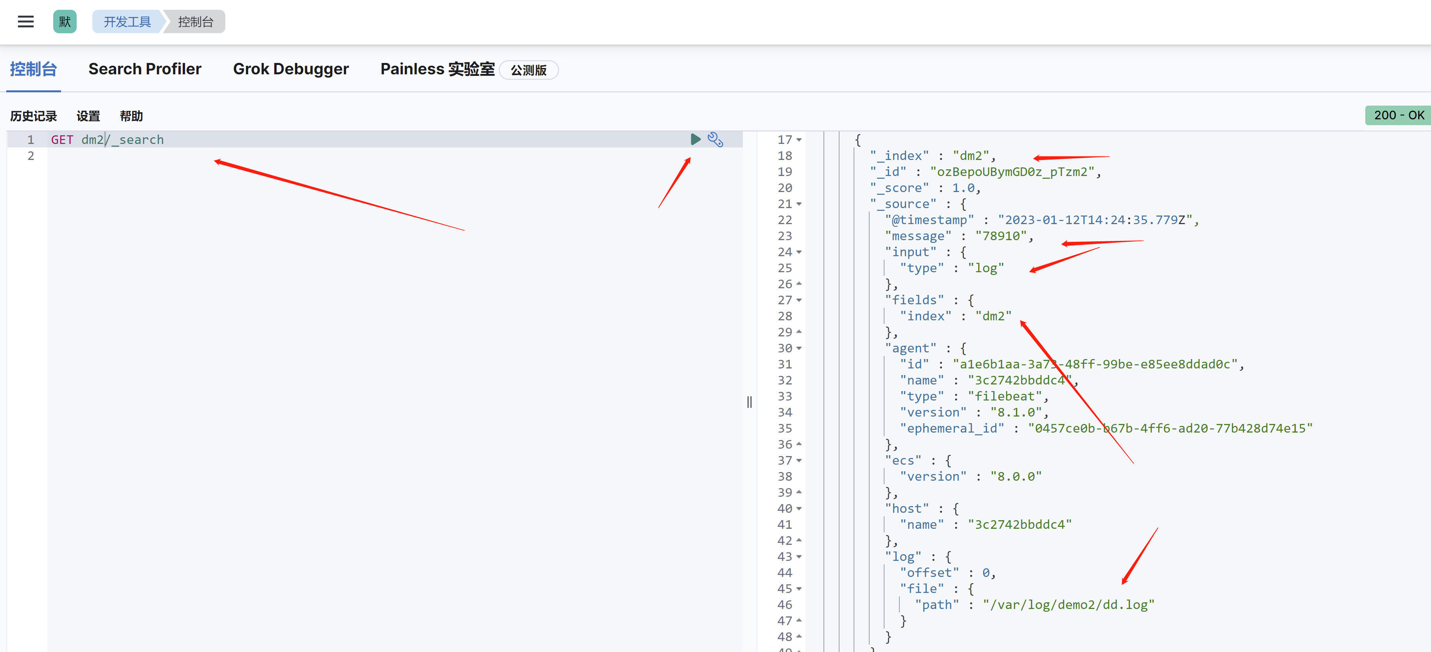
Task: Fold the fields object at line 27
Action: (799, 300)
